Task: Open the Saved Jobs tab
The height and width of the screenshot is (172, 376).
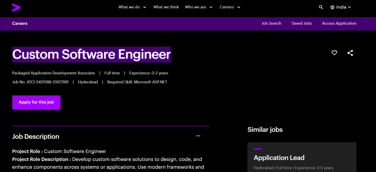Action: coord(301,23)
